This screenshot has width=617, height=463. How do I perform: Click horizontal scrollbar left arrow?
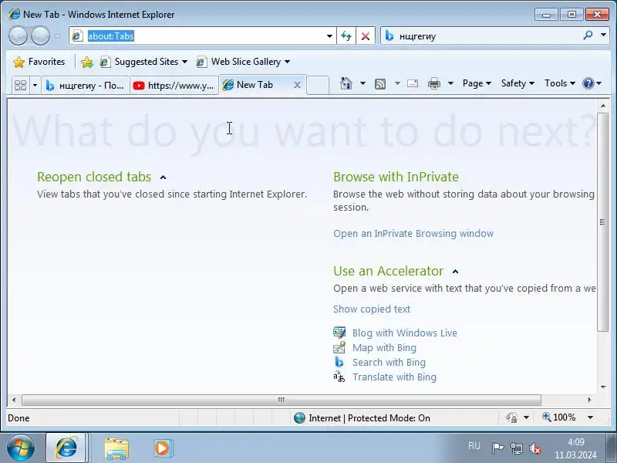point(14,400)
